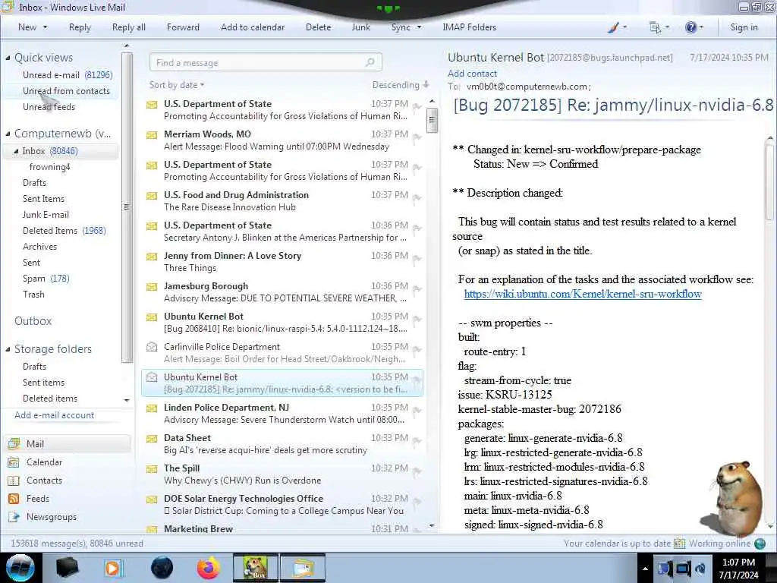This screenshot has height=583, width=777.
Task: Click Reply in the toolbar
Action: coord(80,27)
